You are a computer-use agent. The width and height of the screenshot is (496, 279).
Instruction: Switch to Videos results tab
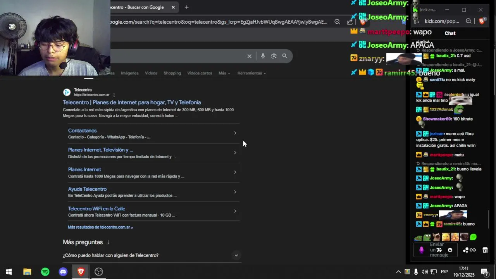tap(151, 73)
